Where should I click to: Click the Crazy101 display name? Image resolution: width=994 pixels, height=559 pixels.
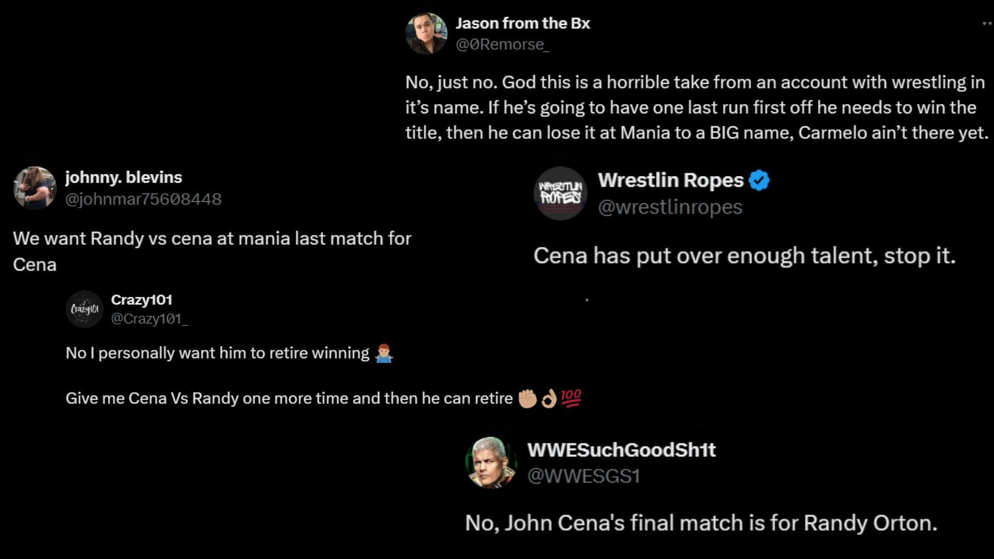tap(141, 300)
